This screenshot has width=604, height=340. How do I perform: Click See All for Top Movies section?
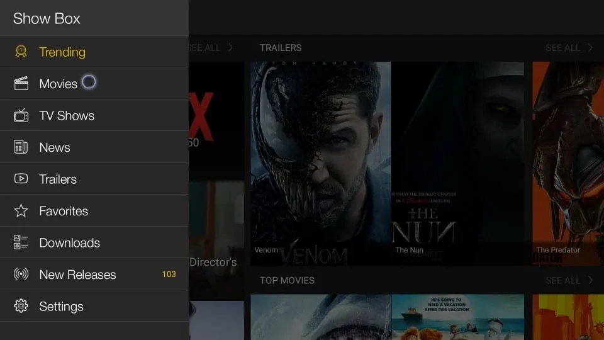click(x=562, y=281)
